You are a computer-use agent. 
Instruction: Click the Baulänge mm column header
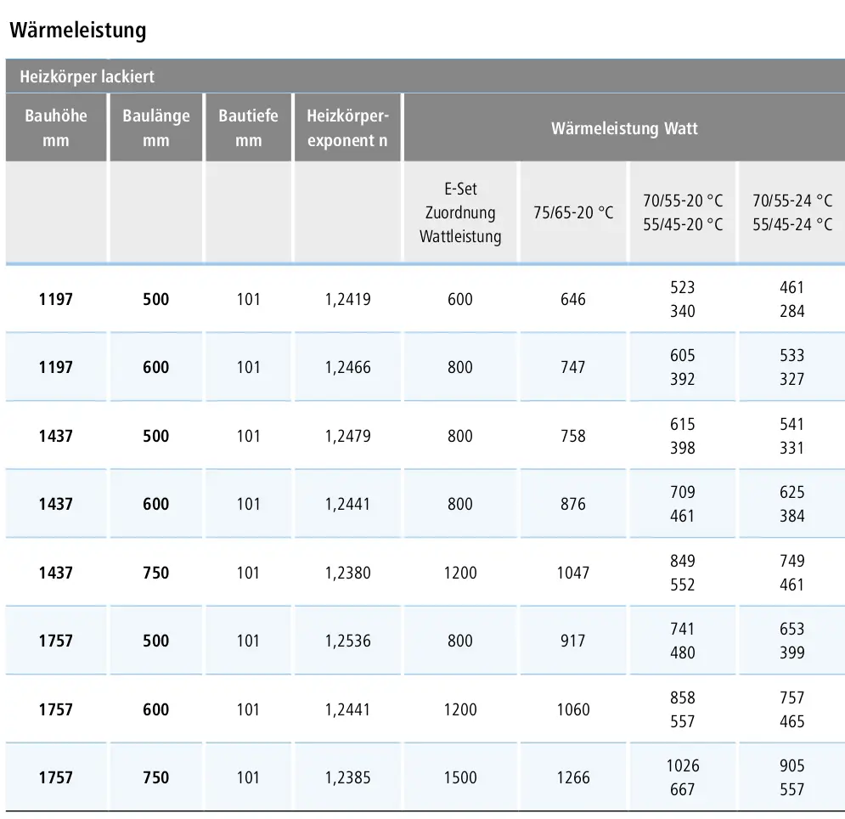156,127
